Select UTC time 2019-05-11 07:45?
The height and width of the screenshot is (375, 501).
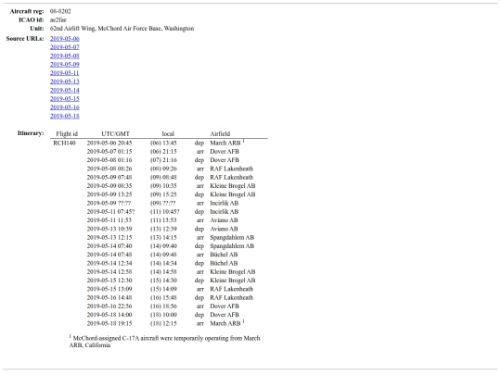pos(111,212)
